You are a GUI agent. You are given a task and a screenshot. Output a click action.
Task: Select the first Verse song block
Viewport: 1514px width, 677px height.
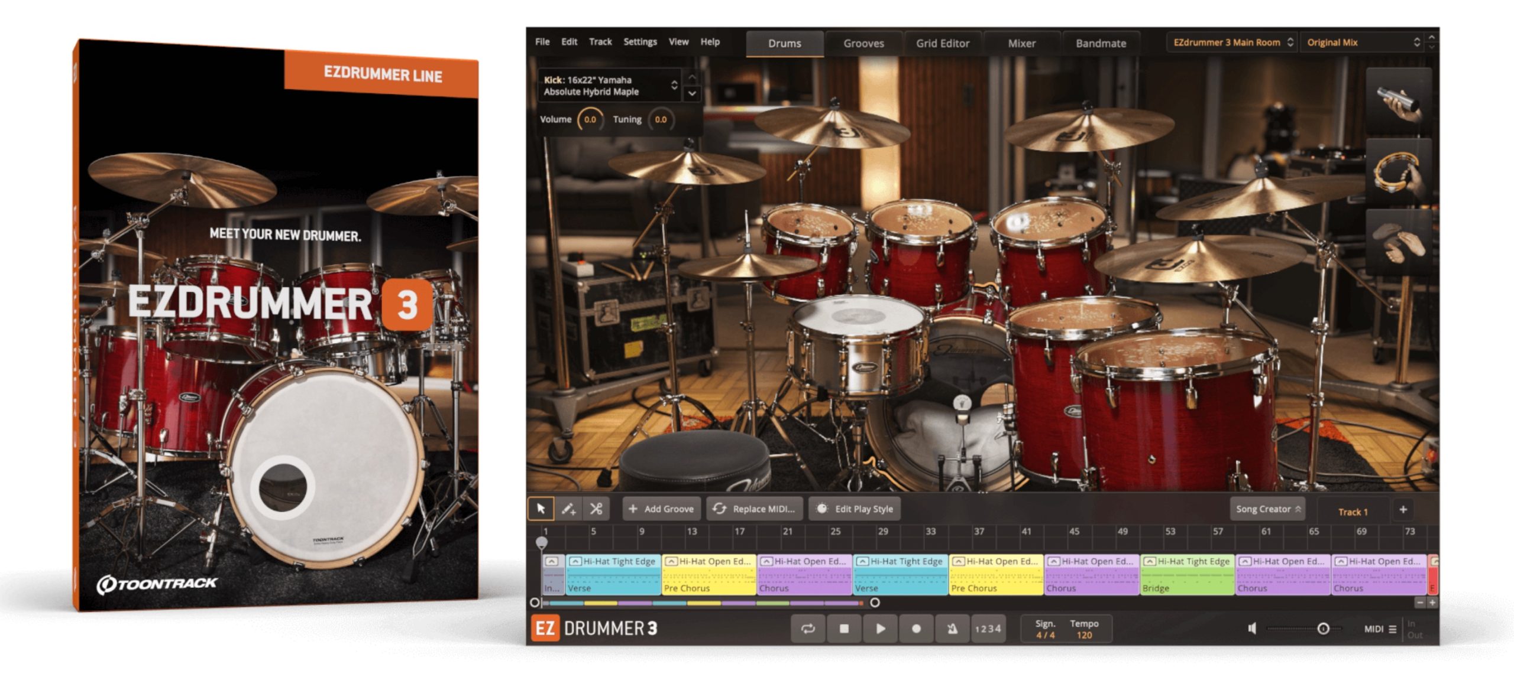coord(613,575)
